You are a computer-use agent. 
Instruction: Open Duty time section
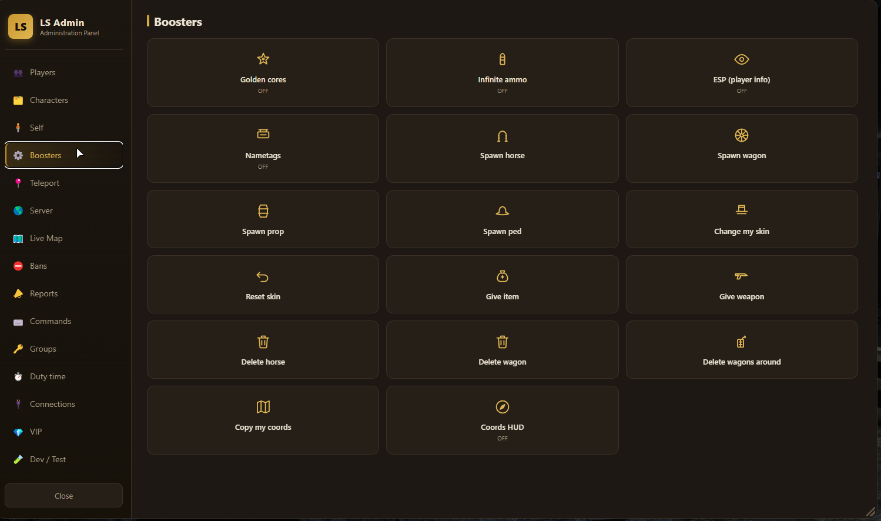tap(63, 376)
